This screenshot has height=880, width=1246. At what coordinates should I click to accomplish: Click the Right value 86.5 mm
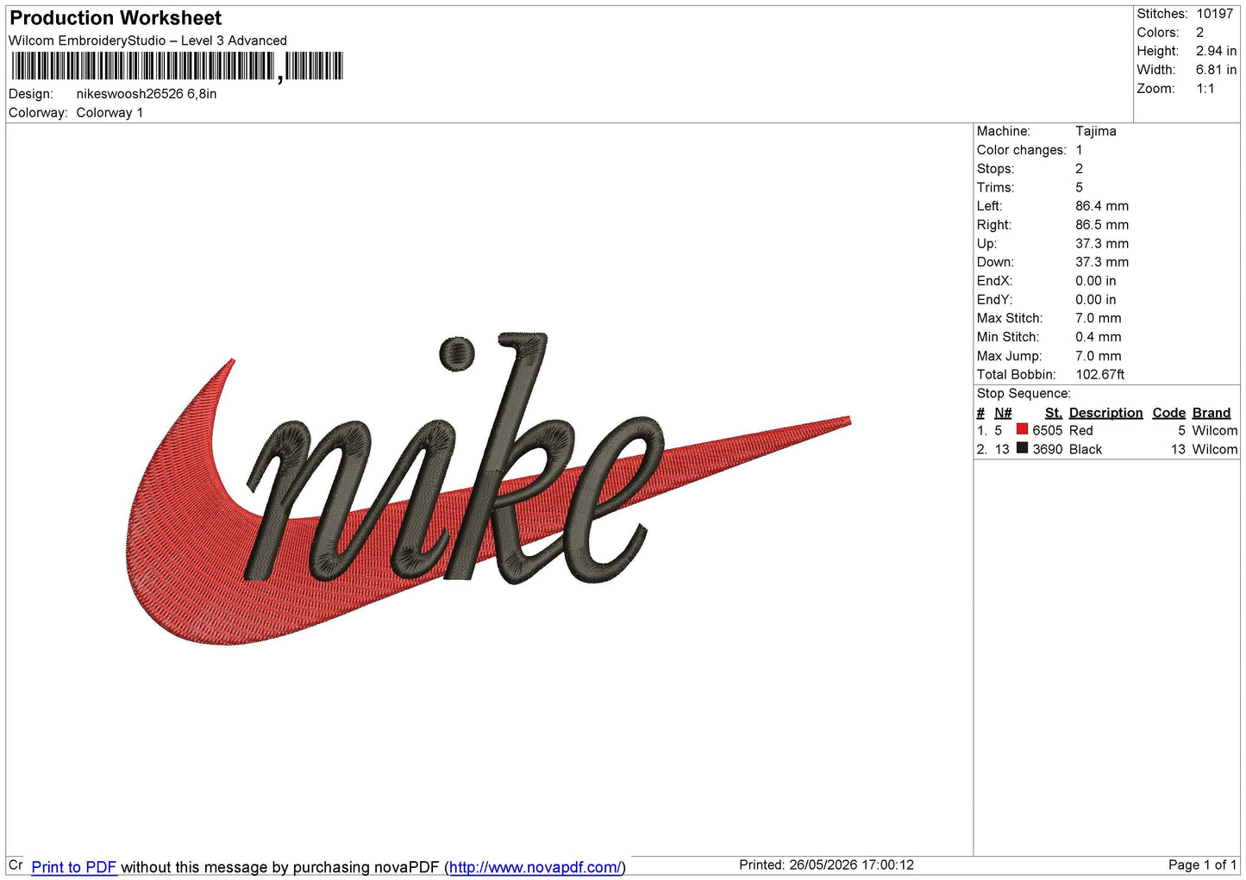click(1101, 225)
